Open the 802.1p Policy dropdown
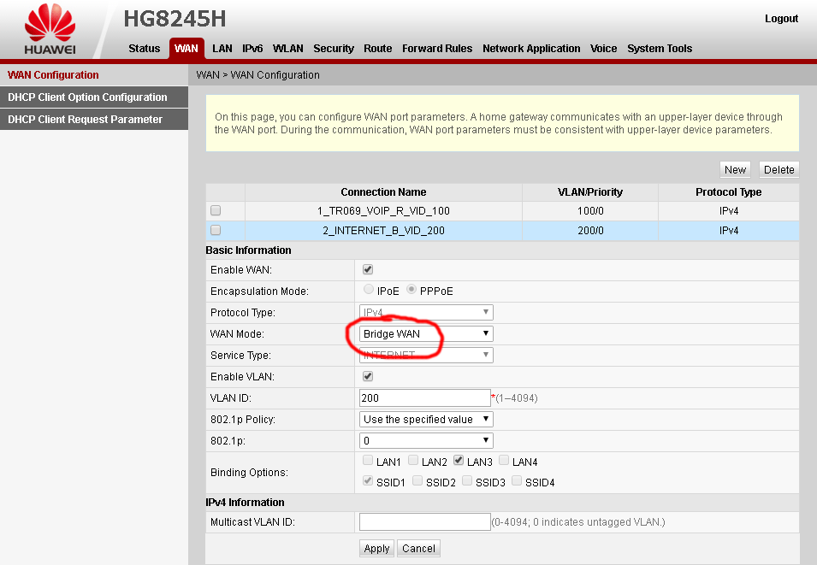Viewport: 817px width, 565px height. point(426,419)
